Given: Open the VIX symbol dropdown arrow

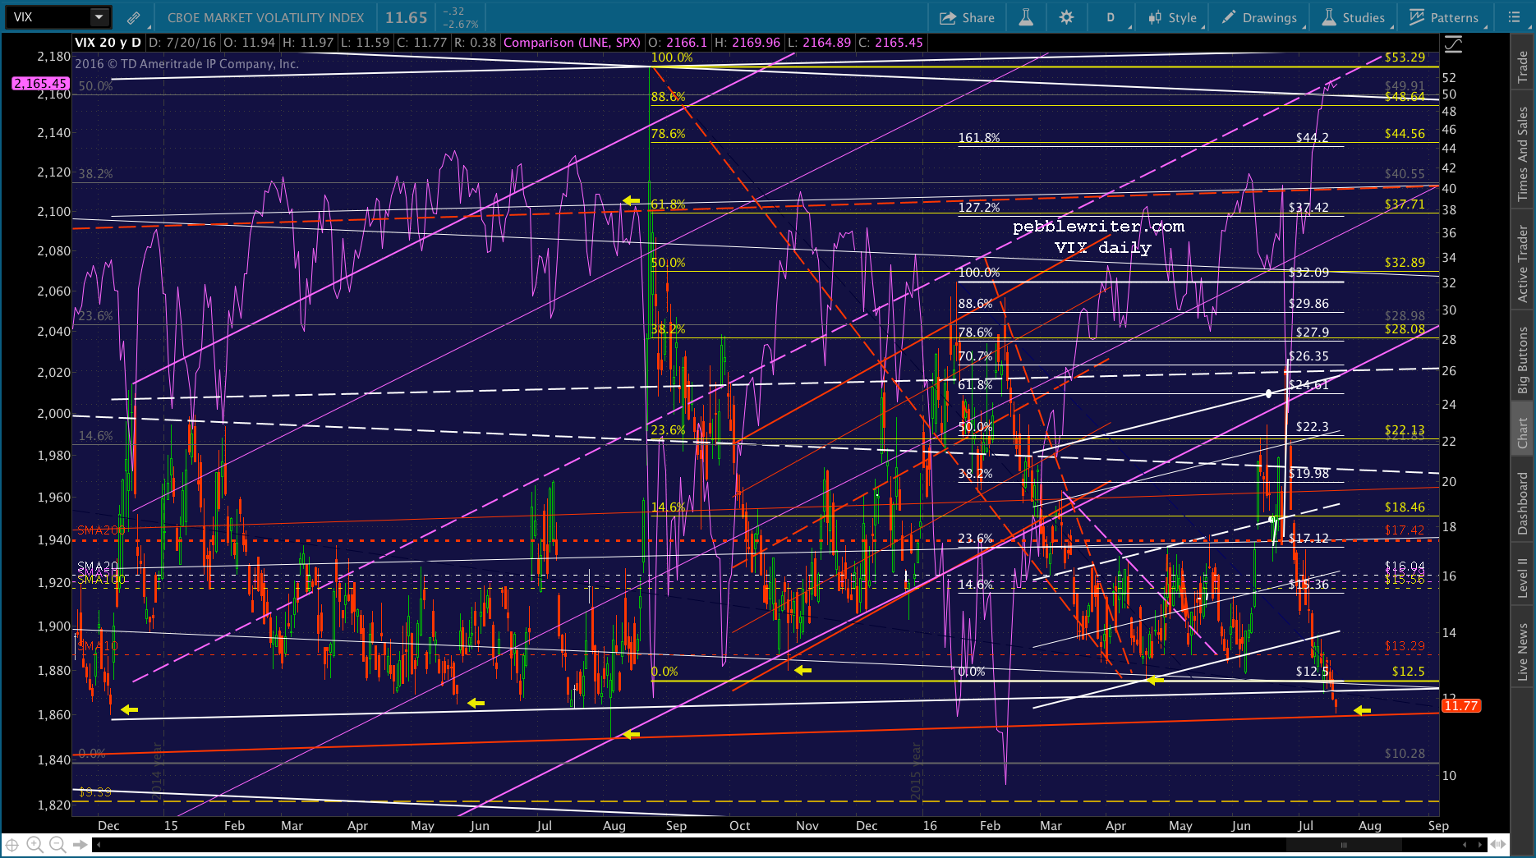Looking at the screenshot, I should (x=99, y=17).
